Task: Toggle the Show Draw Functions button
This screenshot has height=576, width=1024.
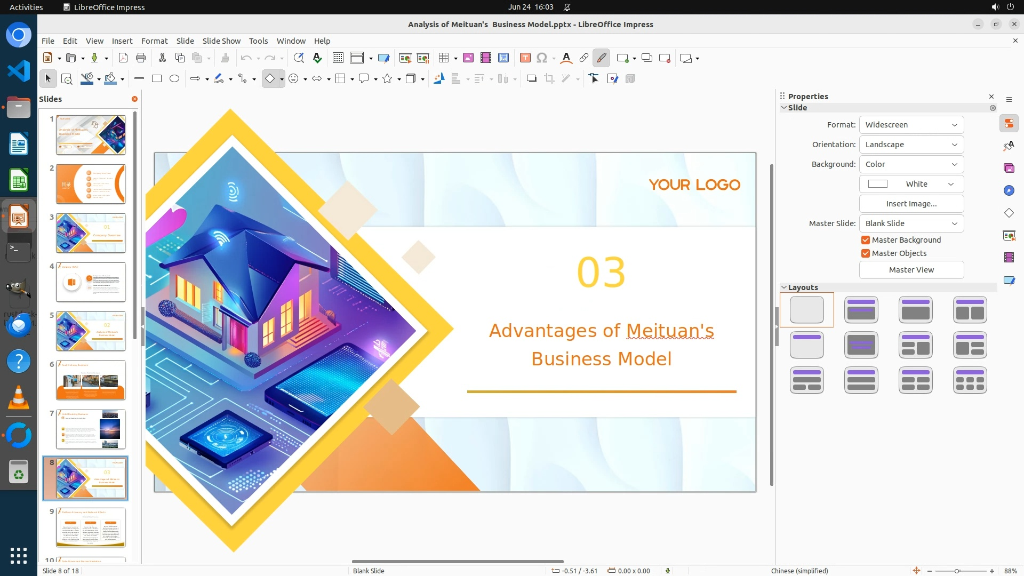Action: tap(601, 58)
